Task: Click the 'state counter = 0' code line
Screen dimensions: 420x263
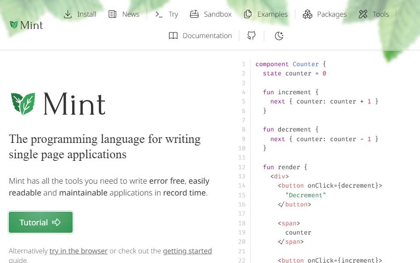Action: 294,73
